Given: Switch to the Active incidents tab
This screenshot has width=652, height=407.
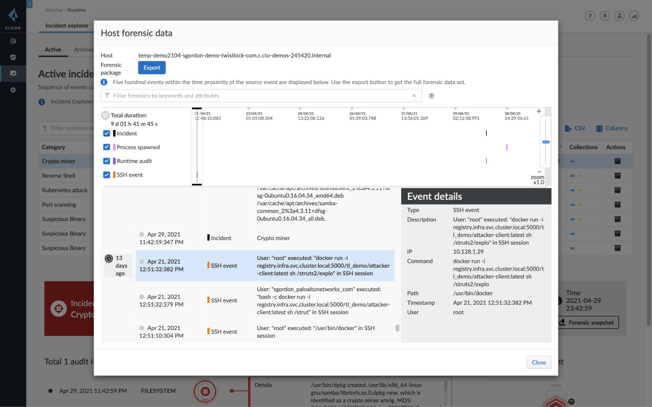Looking at the screenshot, I should point(53,49).
